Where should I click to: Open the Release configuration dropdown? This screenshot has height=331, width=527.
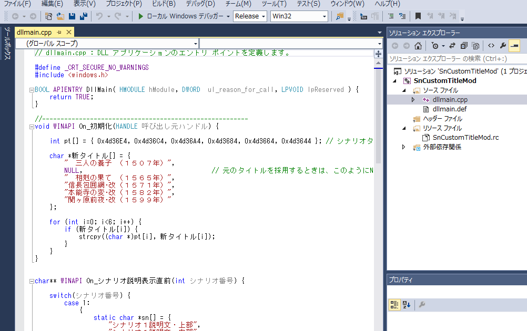point(250,16)
